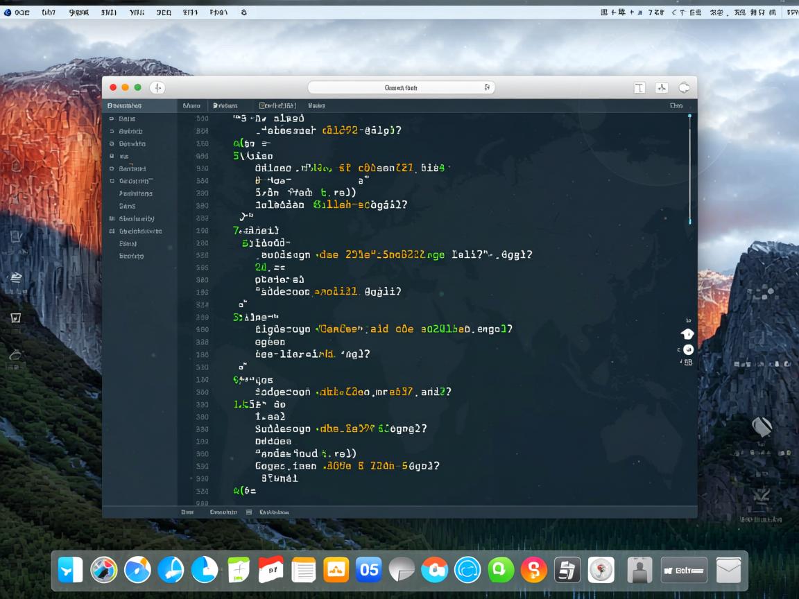Open the mail envelope icon in Dock

pyautogui.click(x=728, y=570)
